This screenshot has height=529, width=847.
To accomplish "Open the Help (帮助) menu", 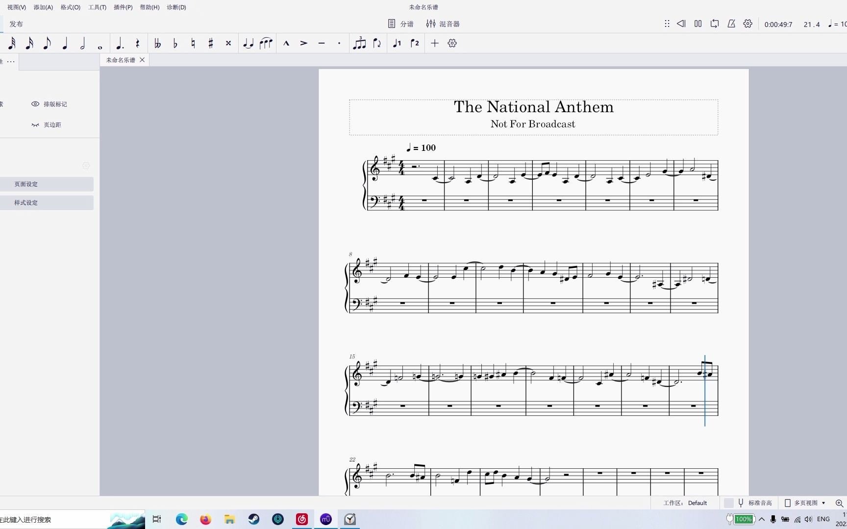I will [x=149, y=7].
